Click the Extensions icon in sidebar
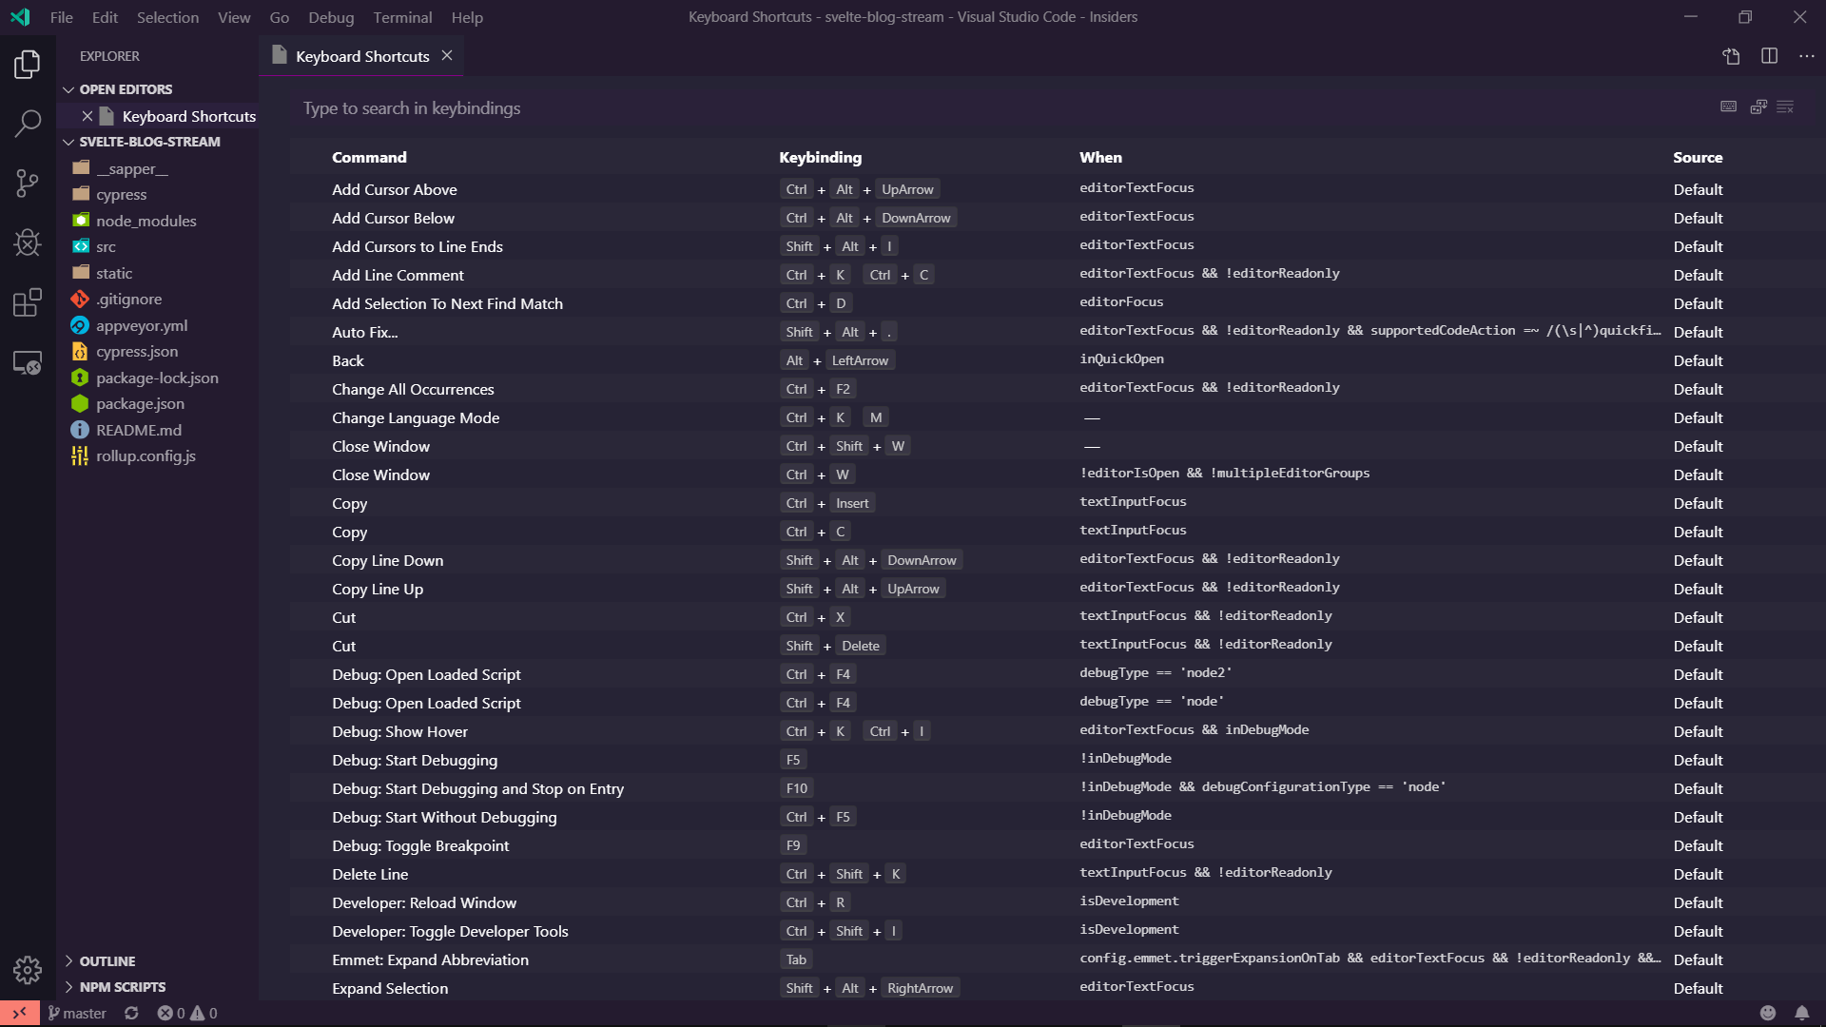Viewport: 1826px width, 1027px height. coord(28,302)
